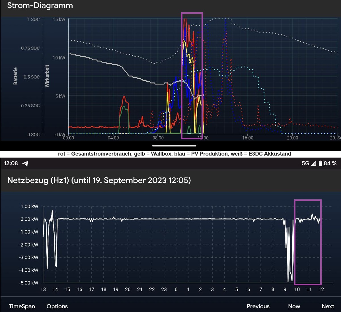Screen dimensions: 341x312
Task: Click the purple highlighted region in the upper chart
Action: pyautogui.click(x=192, y=76)
